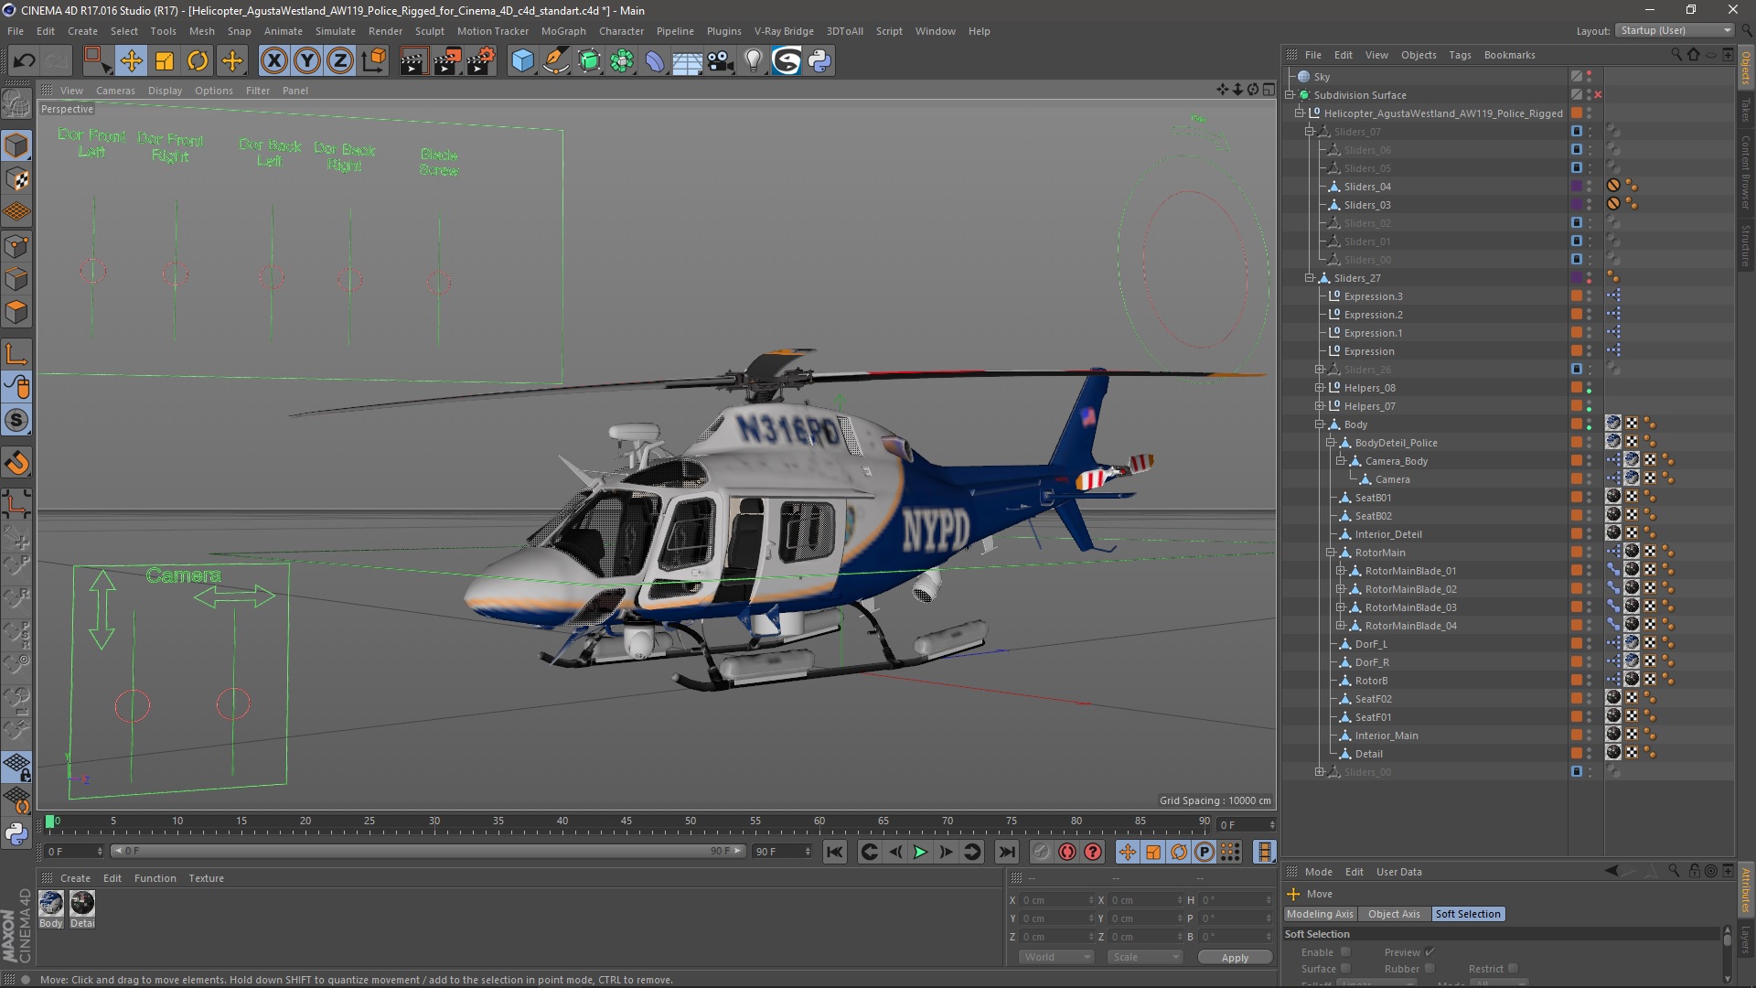Viewport: 1756px width, 988px height.
Task: Open the Scale mode dropdown
Action: tap(1144, 957)
